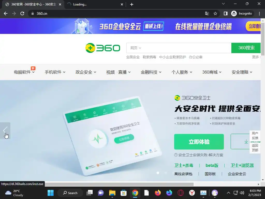The width and height of the screenshot is (265, 199).
Task: Select the first carousel indicator dot
Action: pos(158,173)
